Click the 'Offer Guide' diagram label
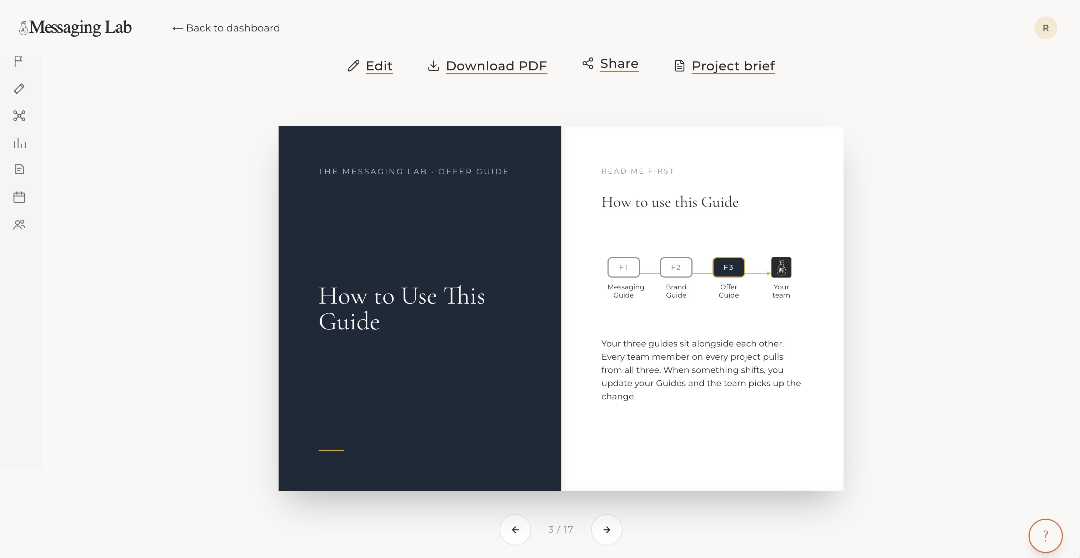The image size is (1080, 558). (729, 291)
